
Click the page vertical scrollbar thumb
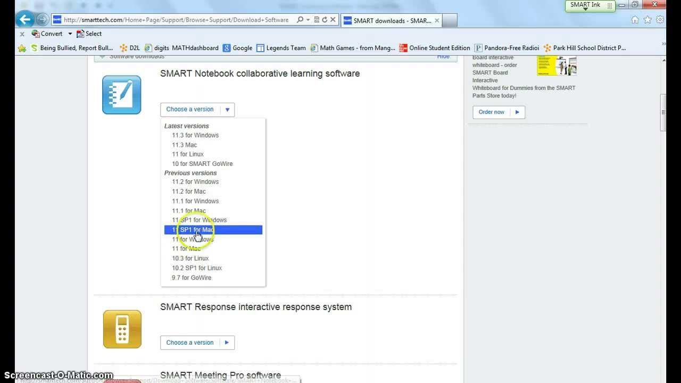tap(663, 112)
